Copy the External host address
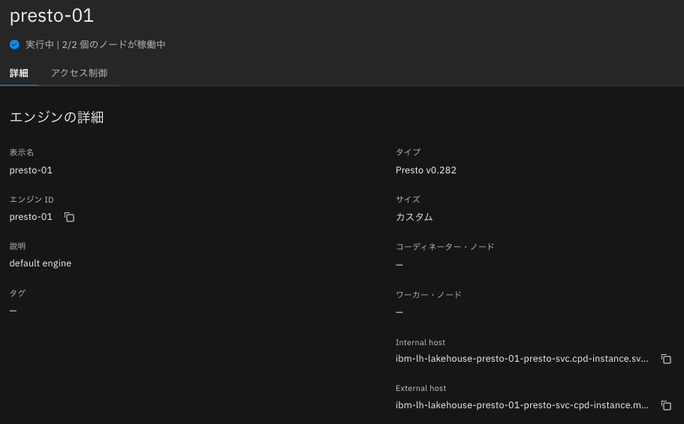The height and width of the screenshot is (424, 684). click(x=666, y=405)
